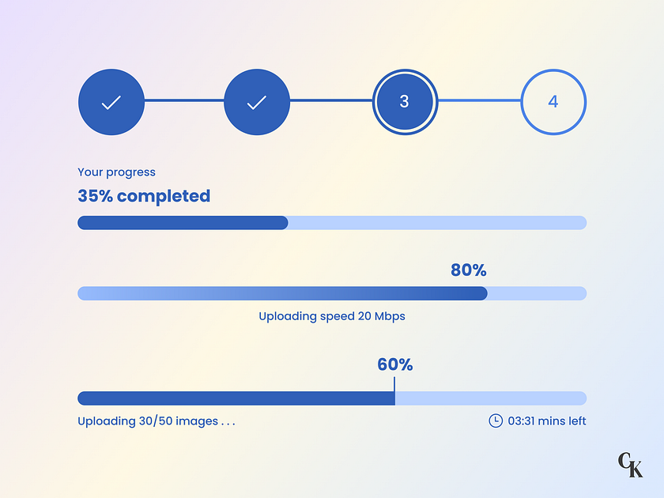Click the first completed checkmark step icon

click(111, 101)
